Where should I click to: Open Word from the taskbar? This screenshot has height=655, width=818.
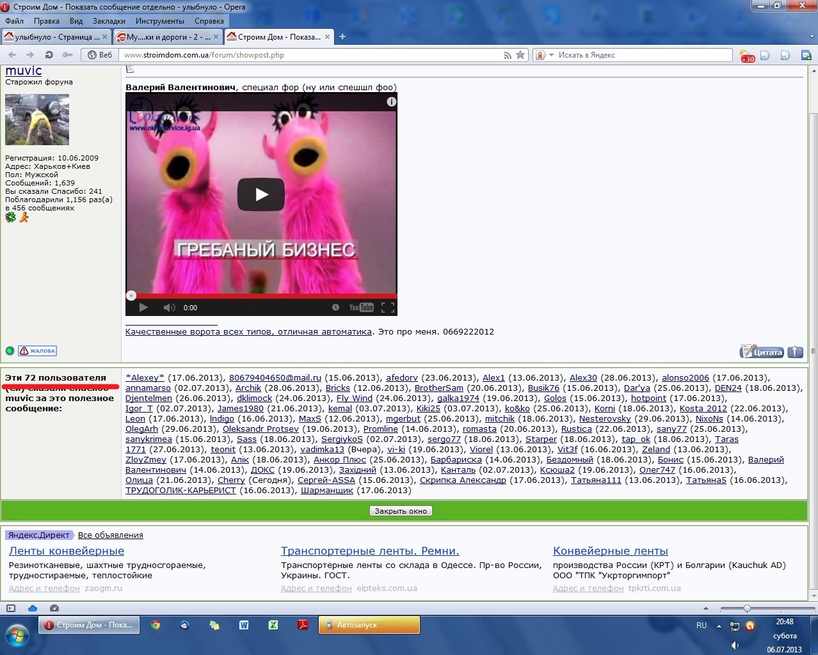pos(244,625)
